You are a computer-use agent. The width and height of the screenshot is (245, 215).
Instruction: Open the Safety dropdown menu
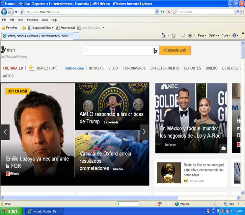(214, 35)
